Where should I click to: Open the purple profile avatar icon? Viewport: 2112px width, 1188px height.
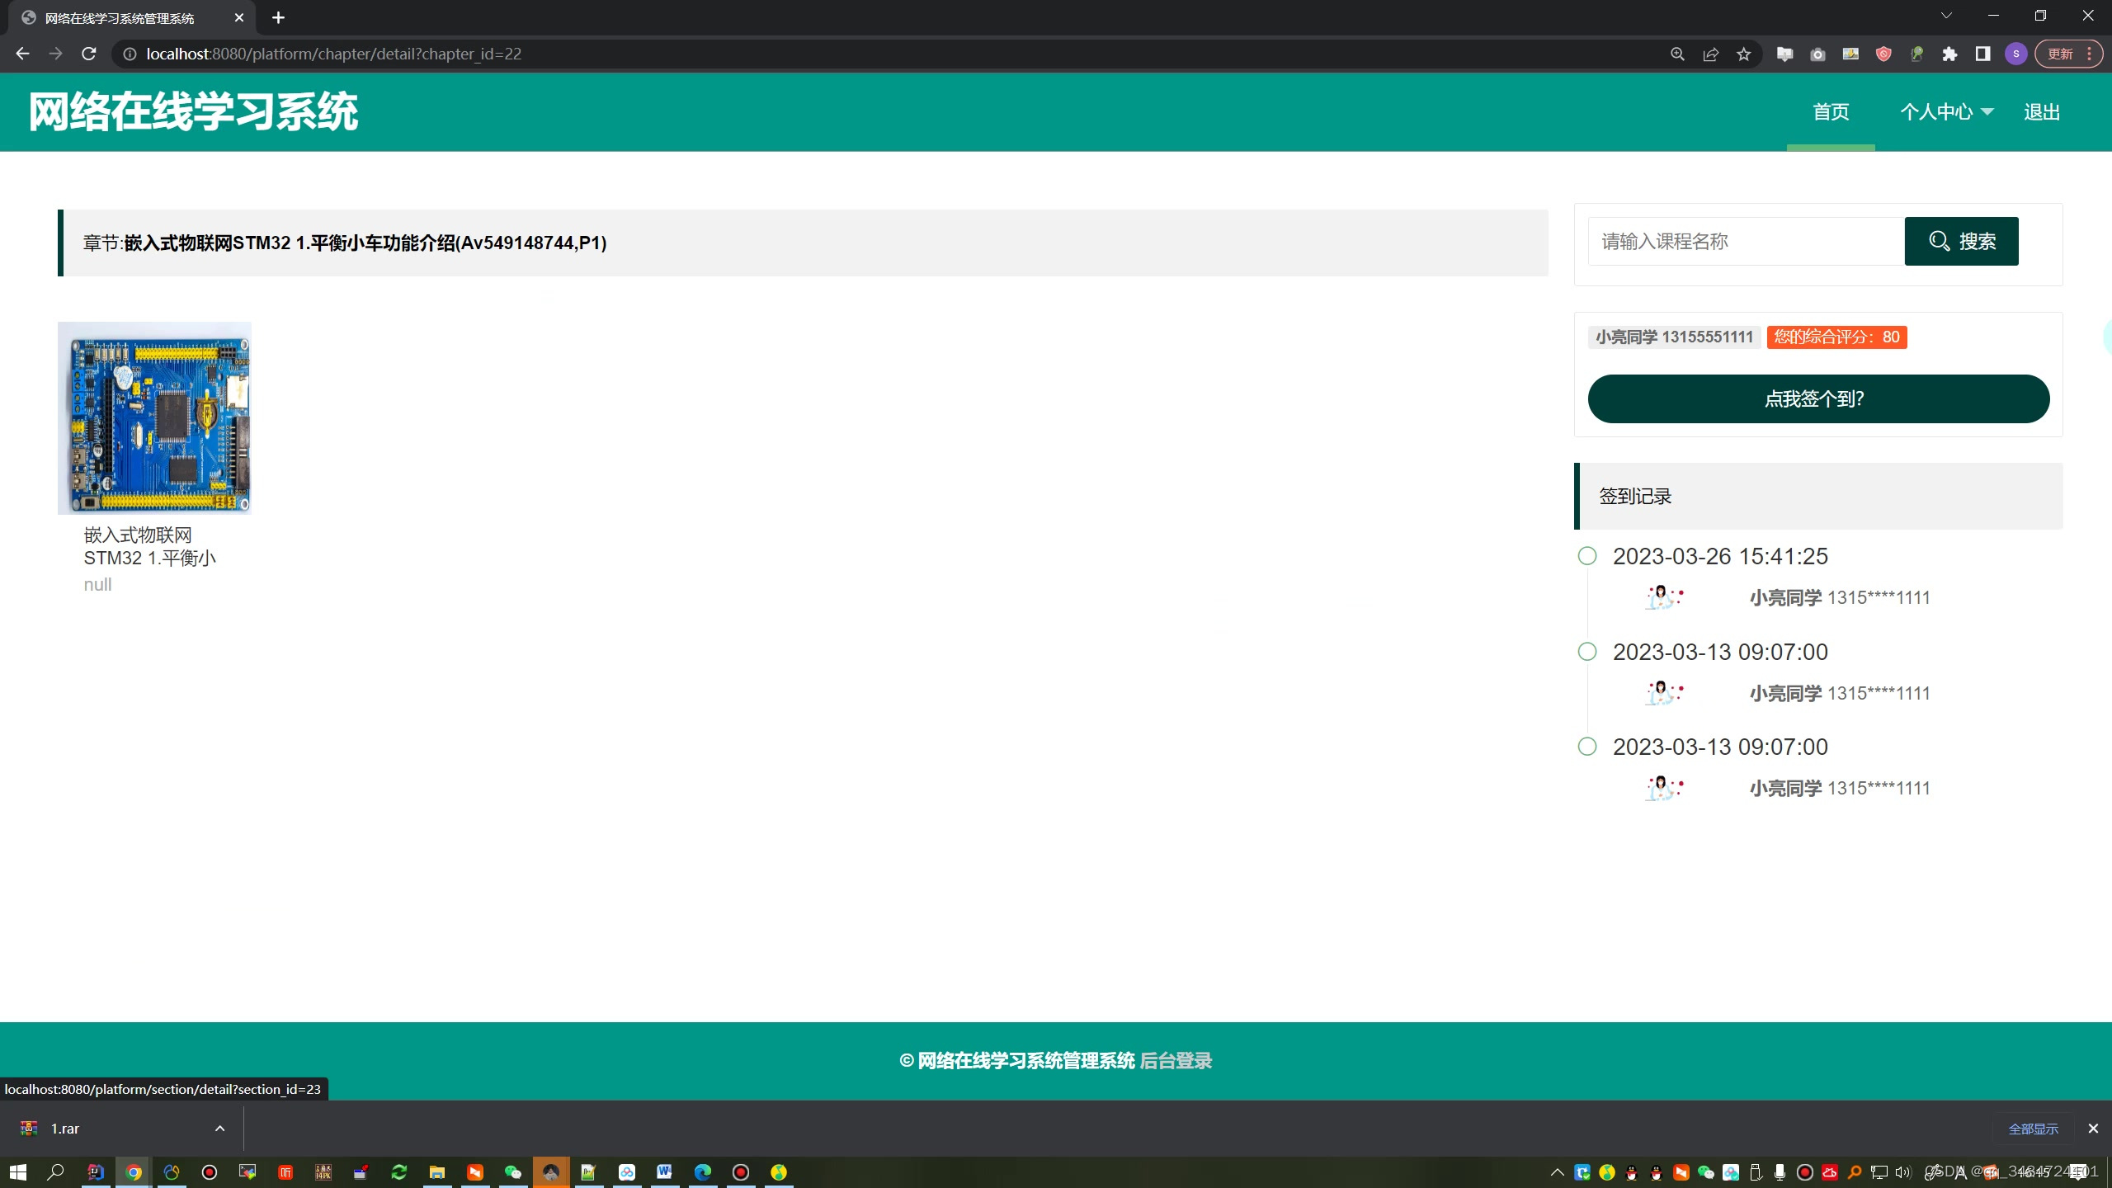[x=2015, y=54]
